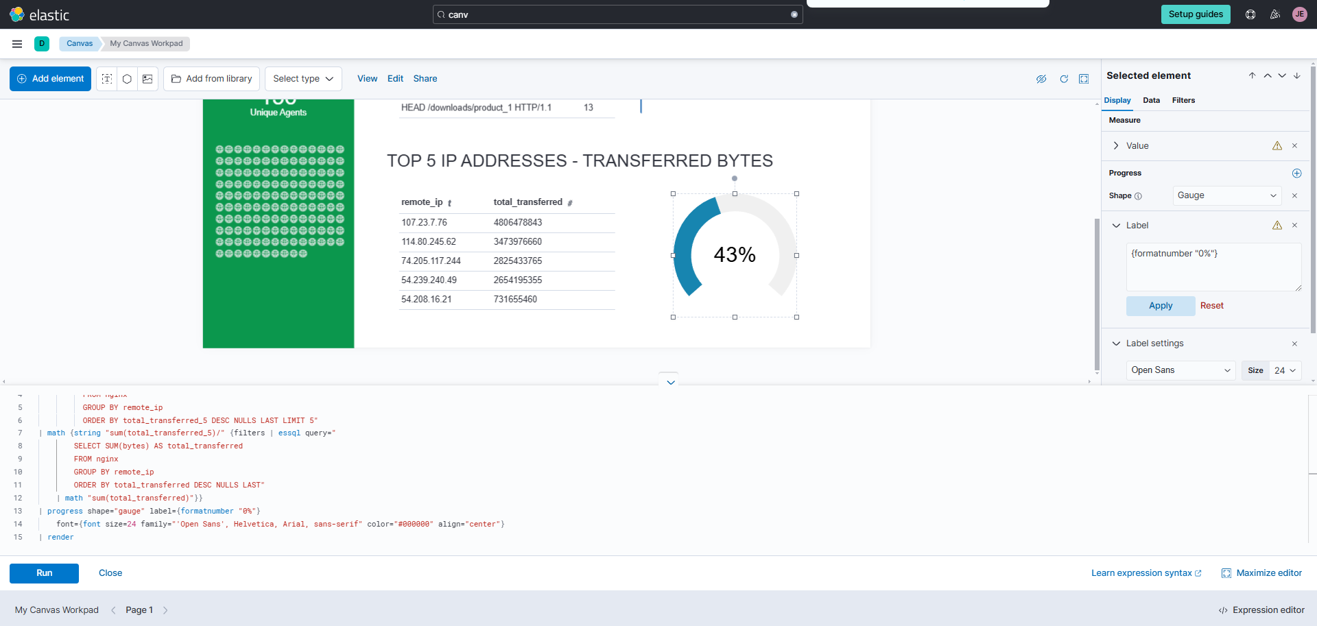This screenshot has height=626, width=1317.
Task: Toggle the hide edit controls eye icon
Action: click(x=1041, y=79)
